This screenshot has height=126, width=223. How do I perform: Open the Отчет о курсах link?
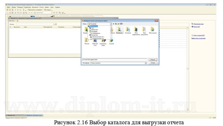pyautogui.click(x=199, y=35)
